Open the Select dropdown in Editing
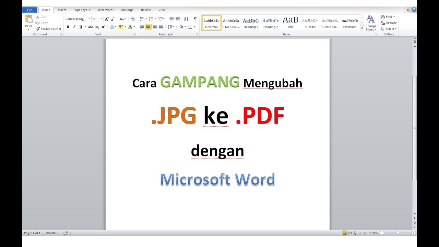This screenshot has height=247, width=439. point(389,29)
